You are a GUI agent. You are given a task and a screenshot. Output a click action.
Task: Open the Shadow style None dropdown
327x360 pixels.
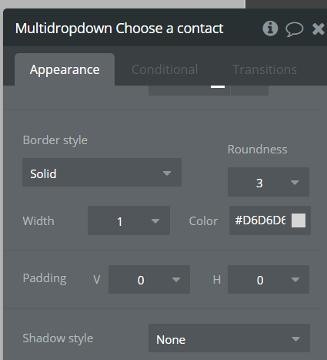click(229, 338)
